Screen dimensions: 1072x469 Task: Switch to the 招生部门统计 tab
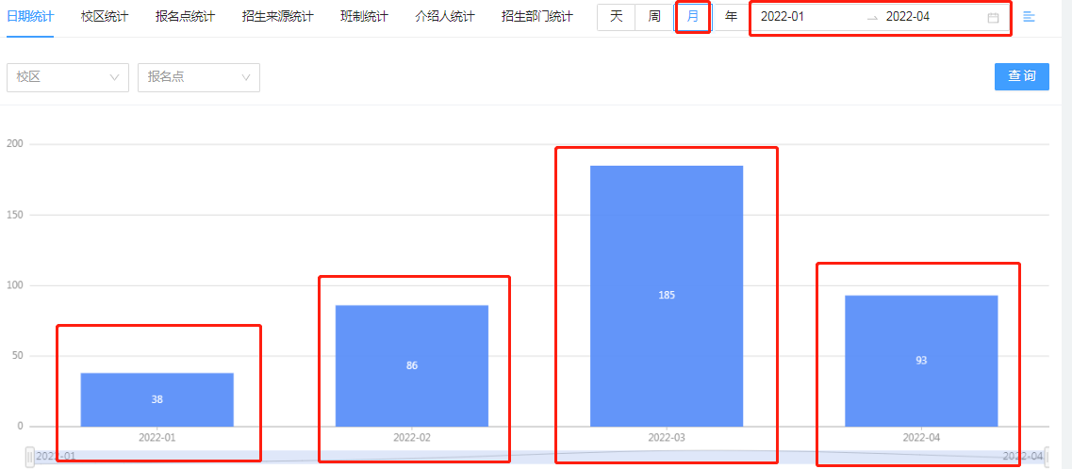536,16
